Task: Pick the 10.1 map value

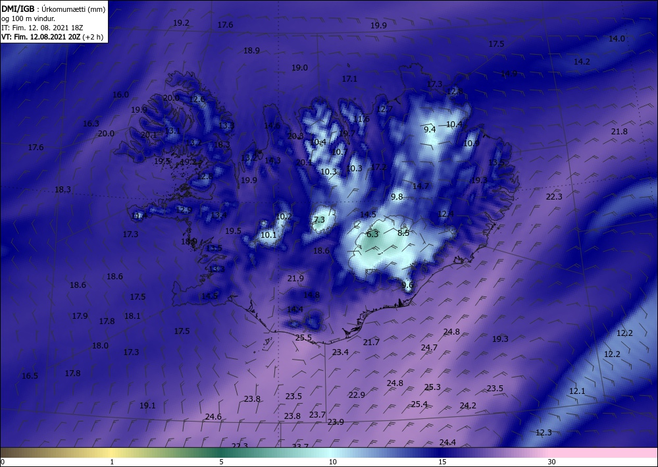Action: pos(268,234)
